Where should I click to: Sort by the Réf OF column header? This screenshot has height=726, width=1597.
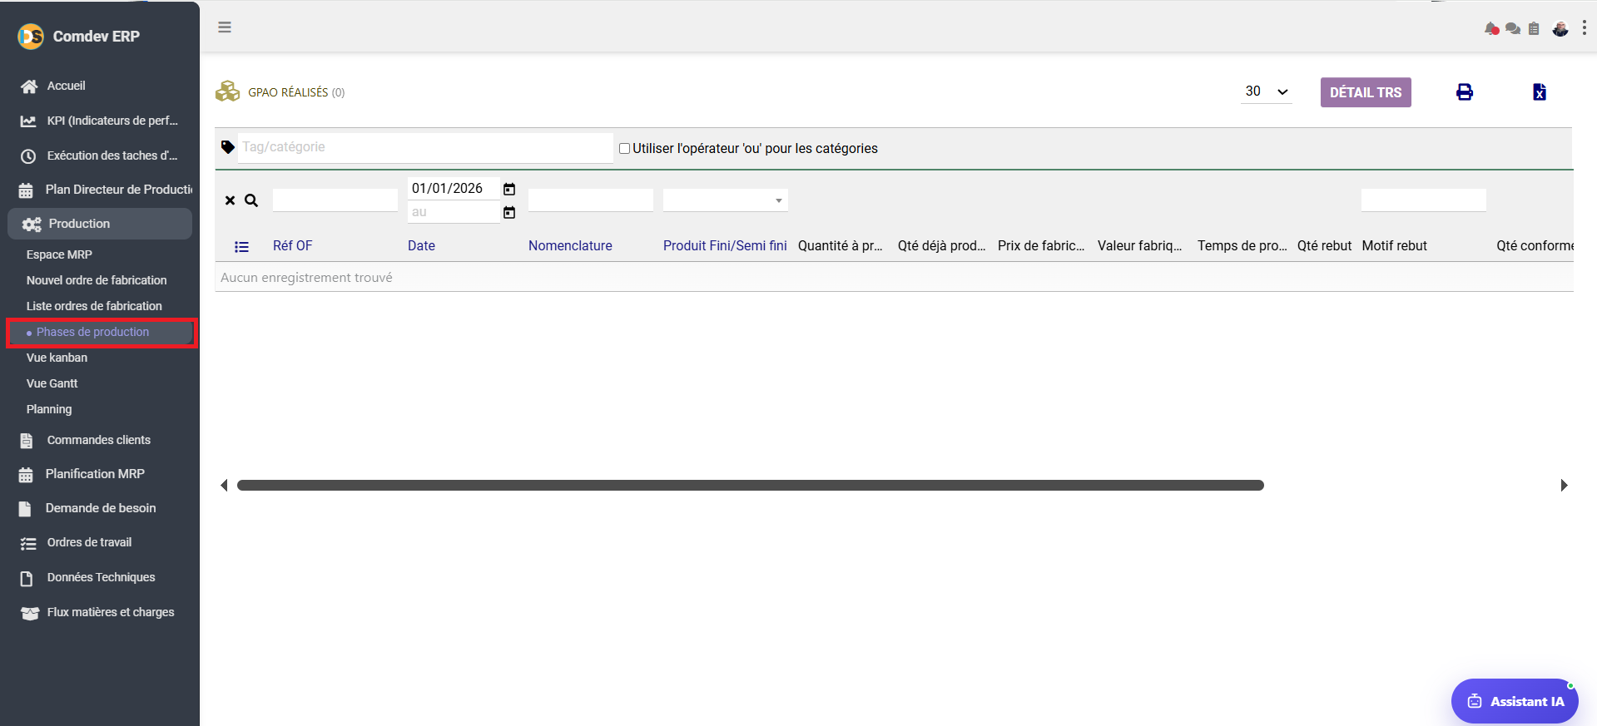pyautogui.click(x=293, y=246)
